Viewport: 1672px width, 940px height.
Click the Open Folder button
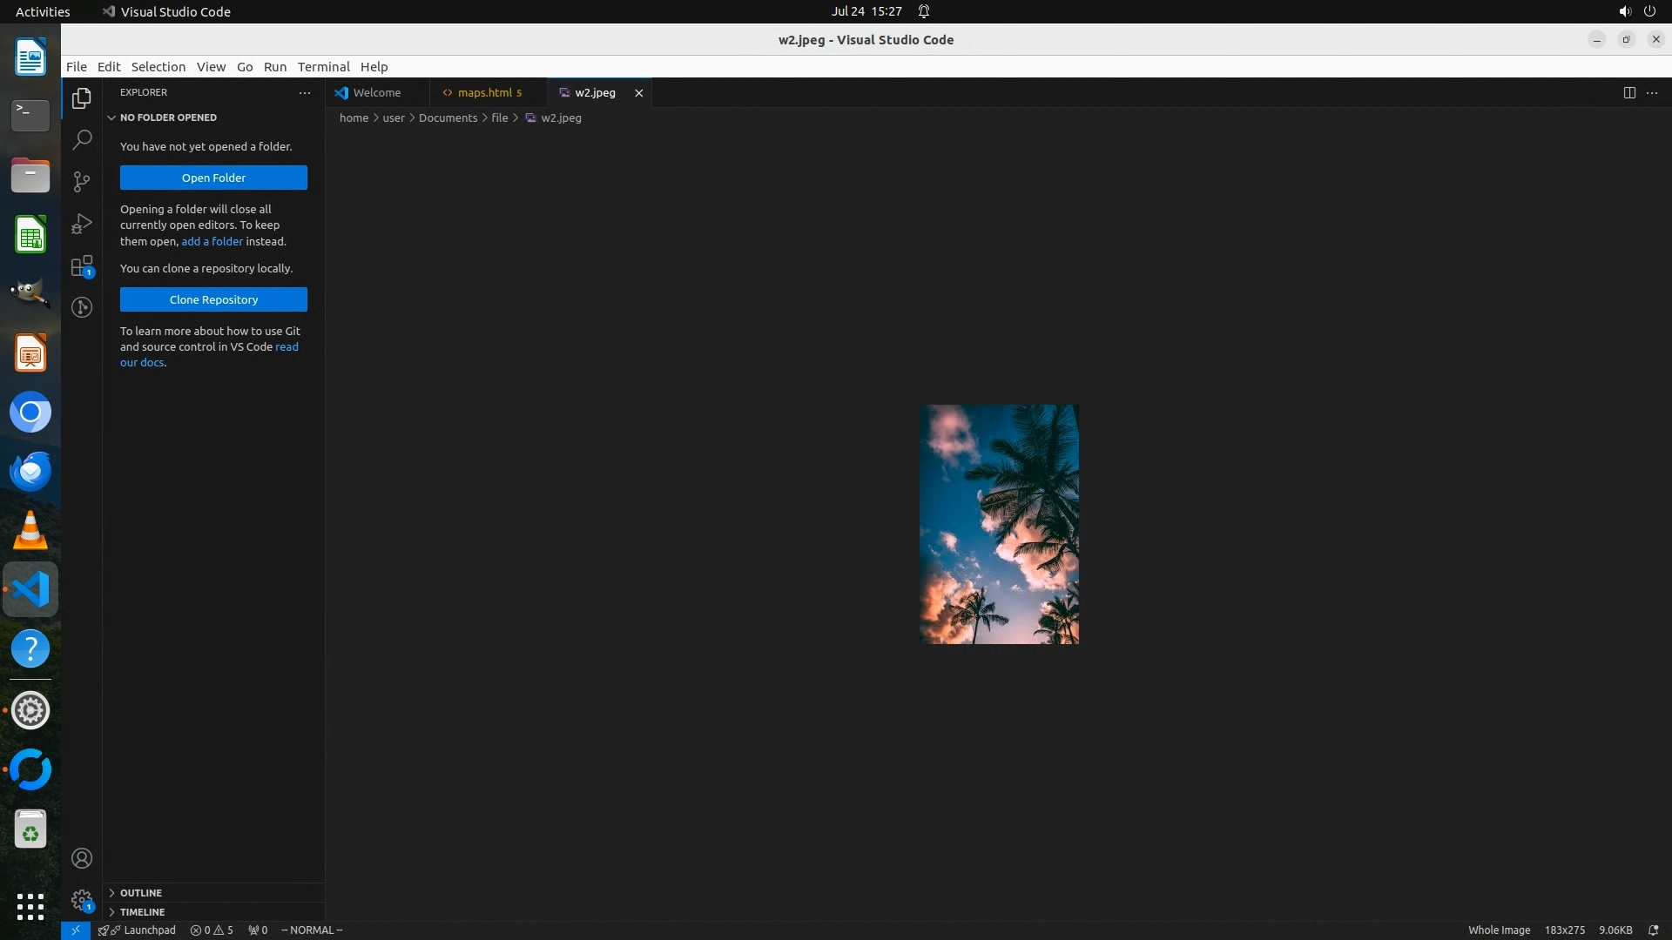[213, 178]
